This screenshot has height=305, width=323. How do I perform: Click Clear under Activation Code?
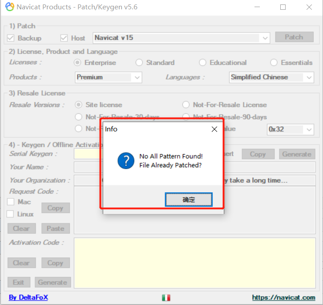click(x=22, y=263)
